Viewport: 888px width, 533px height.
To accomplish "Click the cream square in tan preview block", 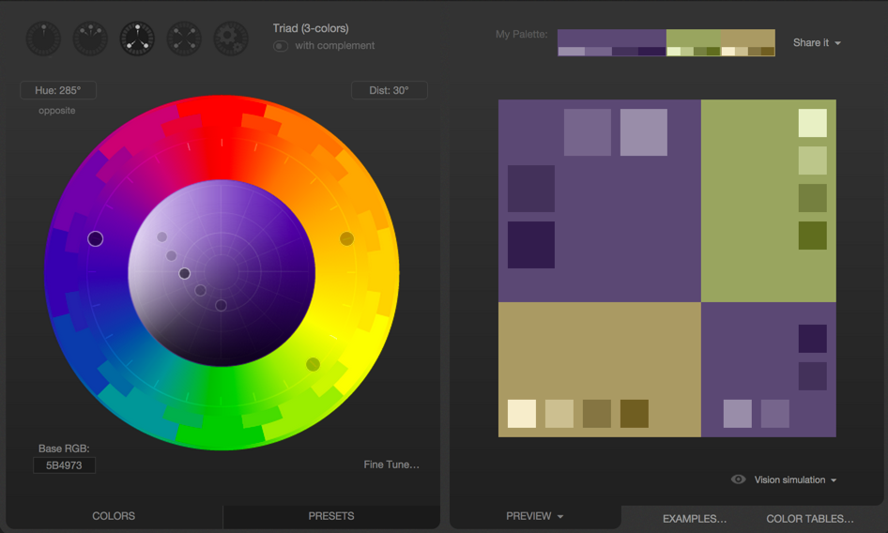I will coord(522,414).
